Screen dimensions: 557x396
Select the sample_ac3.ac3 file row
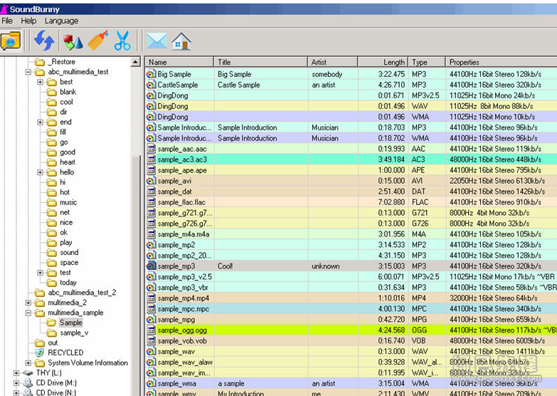(351, 160)
